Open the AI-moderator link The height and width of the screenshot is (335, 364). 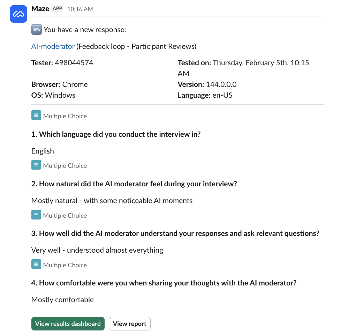[53, 46]
